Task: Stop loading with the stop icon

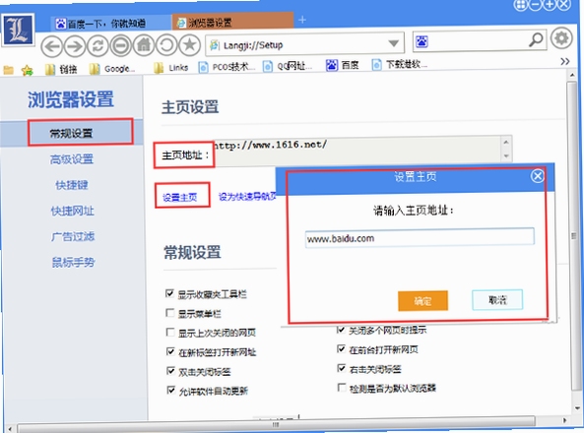Action: coord(121,45)
